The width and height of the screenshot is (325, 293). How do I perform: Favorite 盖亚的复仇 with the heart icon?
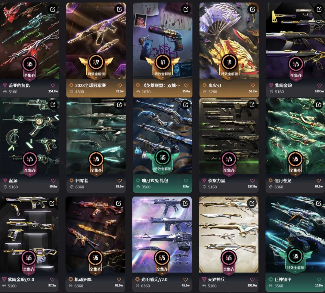click(x=53, y=85)
